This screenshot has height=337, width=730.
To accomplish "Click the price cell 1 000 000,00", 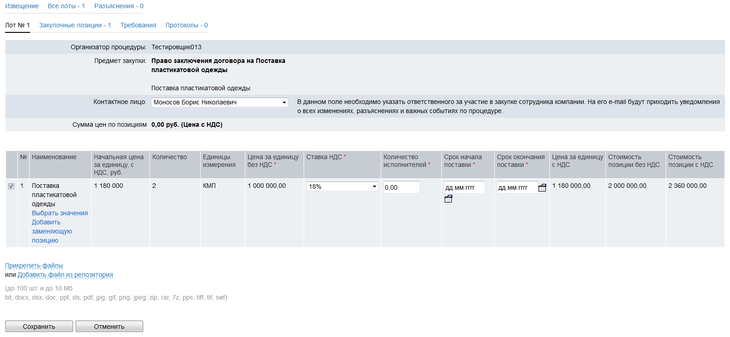I will point(267,186).
